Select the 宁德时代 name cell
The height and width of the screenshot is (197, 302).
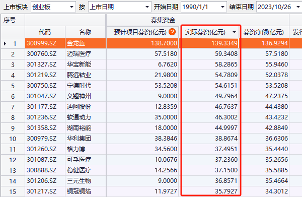86,86
